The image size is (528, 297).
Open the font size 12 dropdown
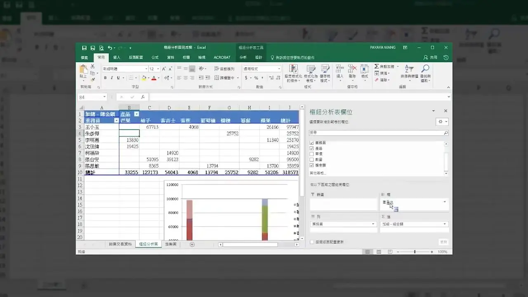pyautogui.click(x=158, y=69)
